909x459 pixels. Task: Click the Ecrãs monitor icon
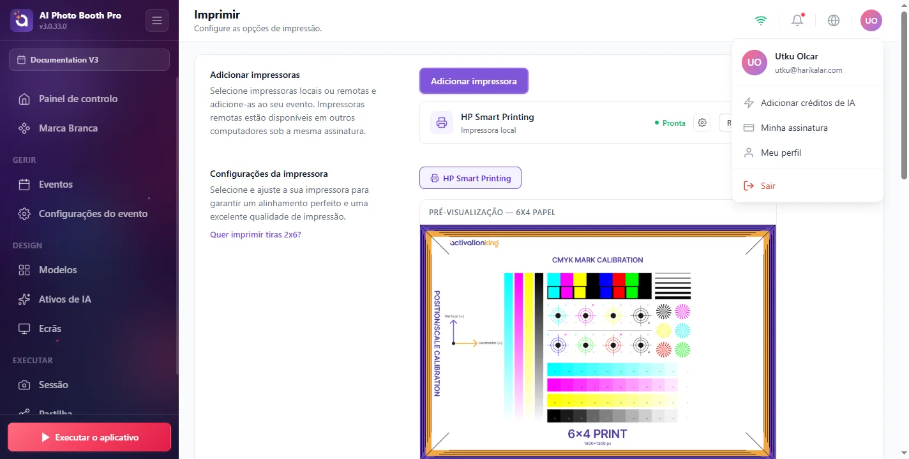click(24, 329)
